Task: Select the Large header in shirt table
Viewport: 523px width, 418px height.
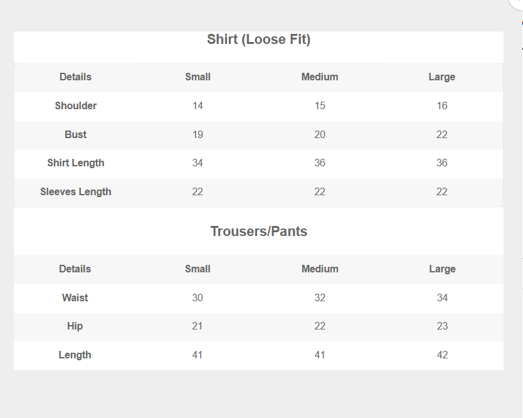Action: pyautogui.click(x=442, y=77)
